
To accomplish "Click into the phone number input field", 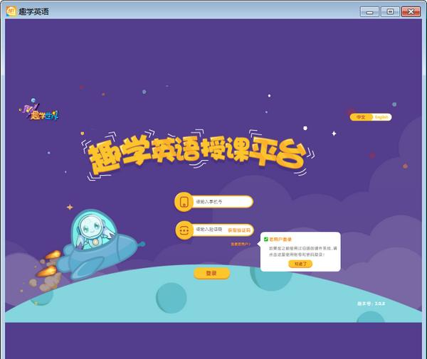I will 223,202.
